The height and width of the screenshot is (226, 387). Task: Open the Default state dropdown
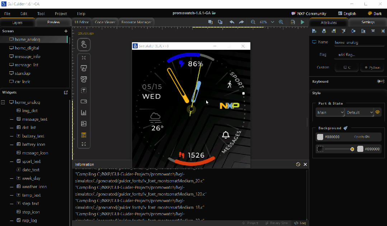click(359, 112)
